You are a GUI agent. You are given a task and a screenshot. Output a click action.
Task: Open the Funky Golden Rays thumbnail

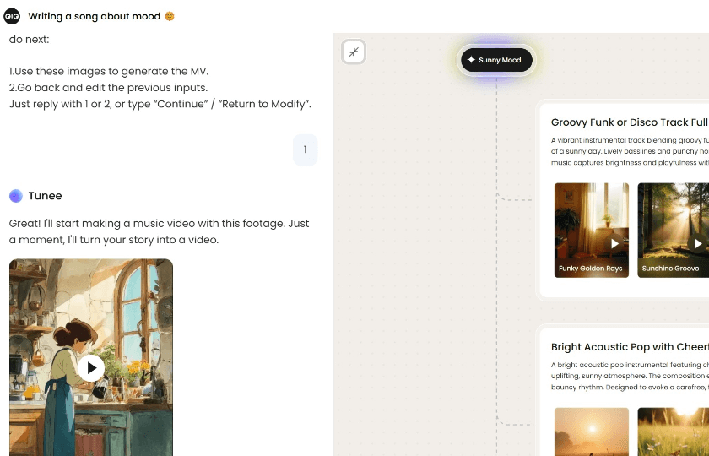coord(590,224)
